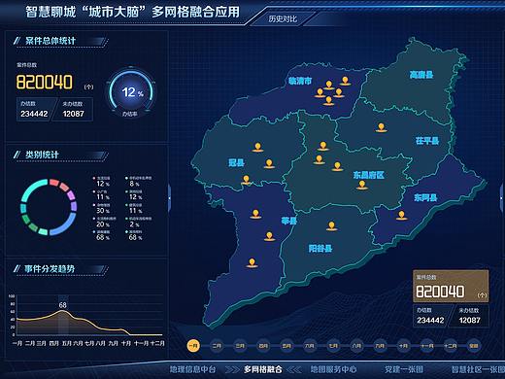
Task: Click the marker on 冠县's southern border
Action: [x=246, y=180]
